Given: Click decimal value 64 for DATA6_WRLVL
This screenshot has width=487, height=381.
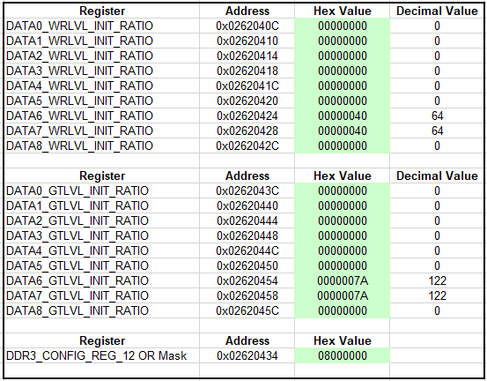Looking at the screenshot, I should 437,116.
